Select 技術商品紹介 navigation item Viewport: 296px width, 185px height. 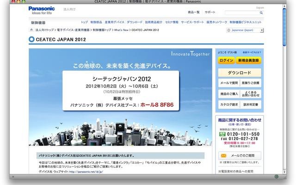click(x=154, y=22)
